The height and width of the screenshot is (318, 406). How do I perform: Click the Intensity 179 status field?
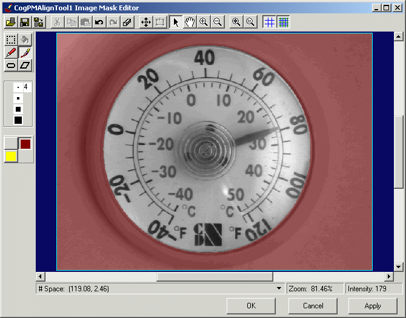[374, 288]
